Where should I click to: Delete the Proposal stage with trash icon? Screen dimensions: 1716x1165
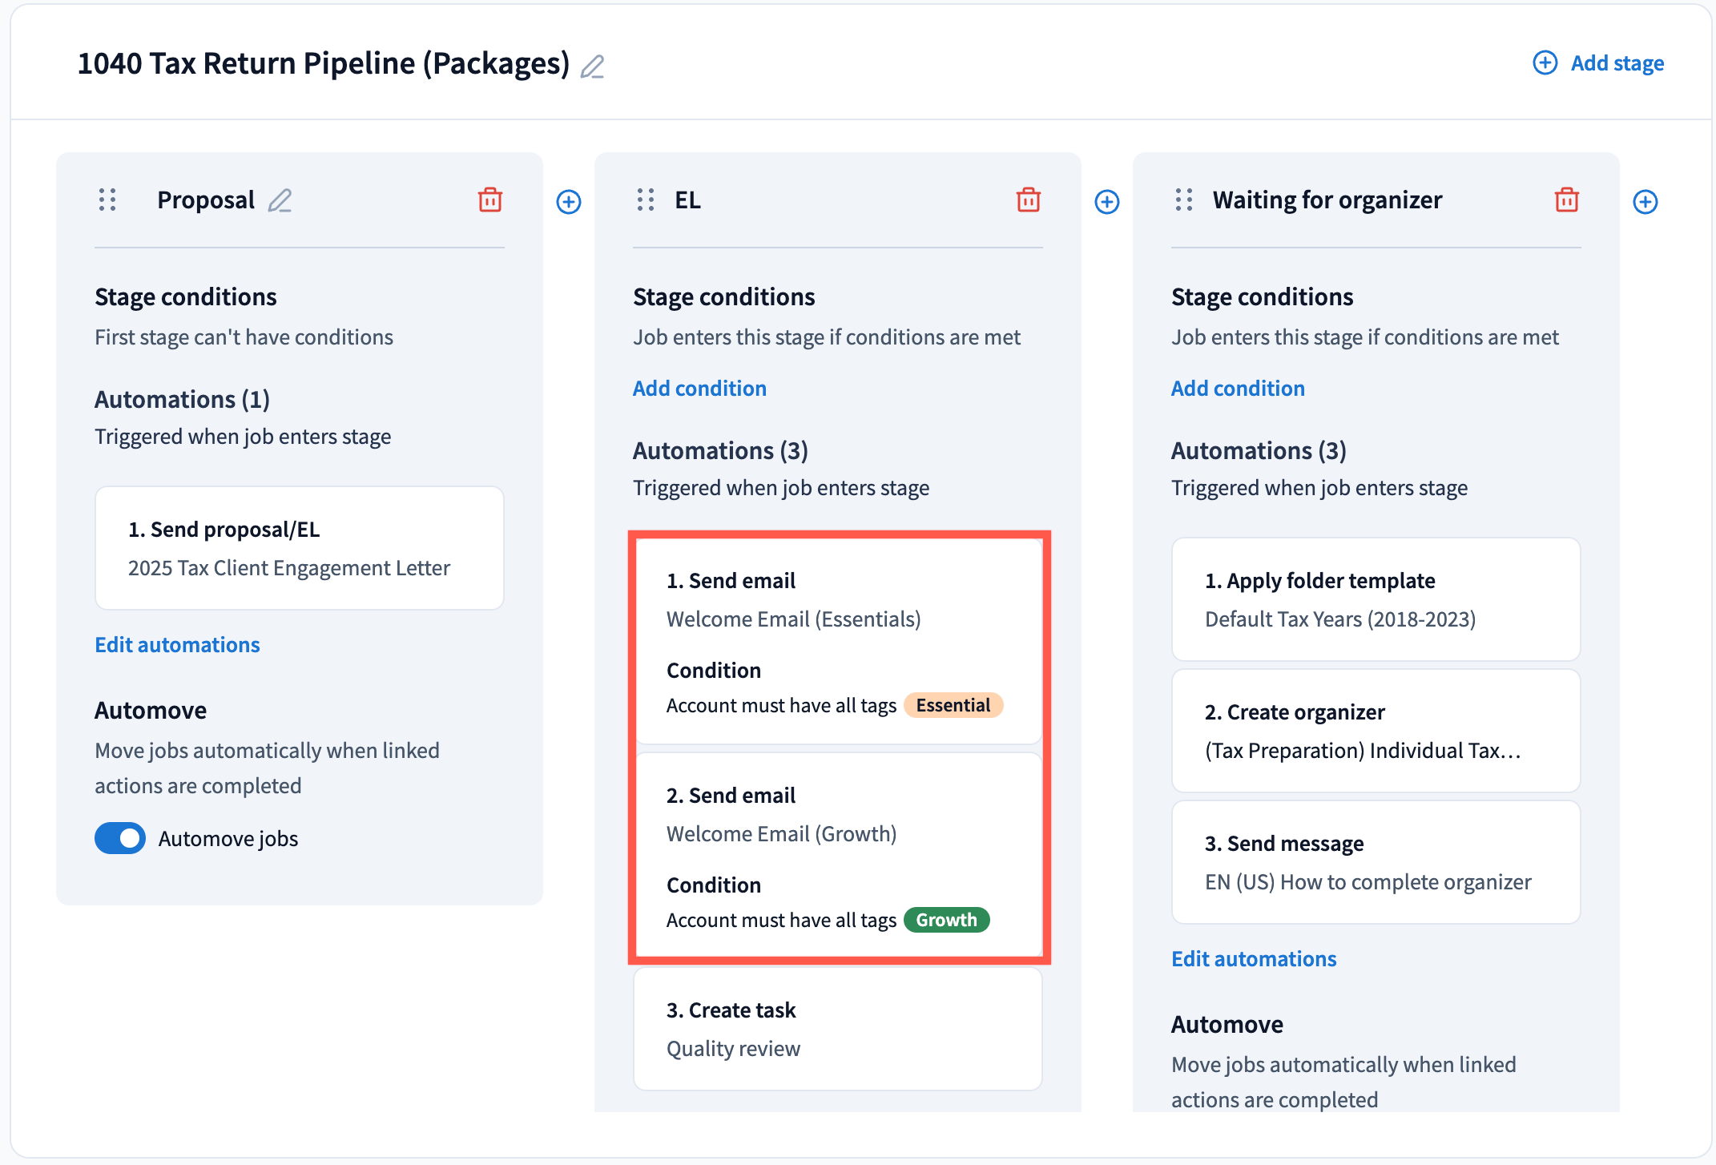pyautogui.click(x=489, y=200)
